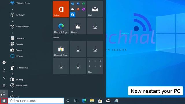185x104 pixels.
Task: Open user account icon in Start sidebar
Action: 4,62
